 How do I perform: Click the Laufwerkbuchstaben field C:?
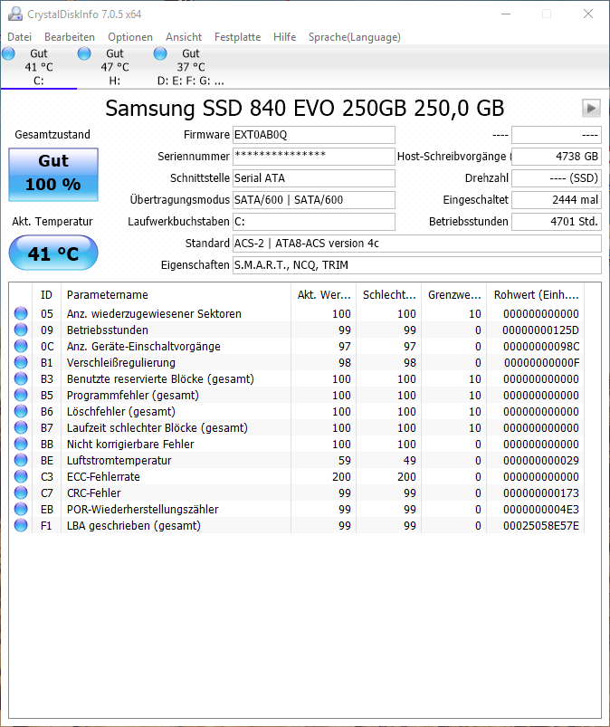pyautogui.click(x=314, y=222)
